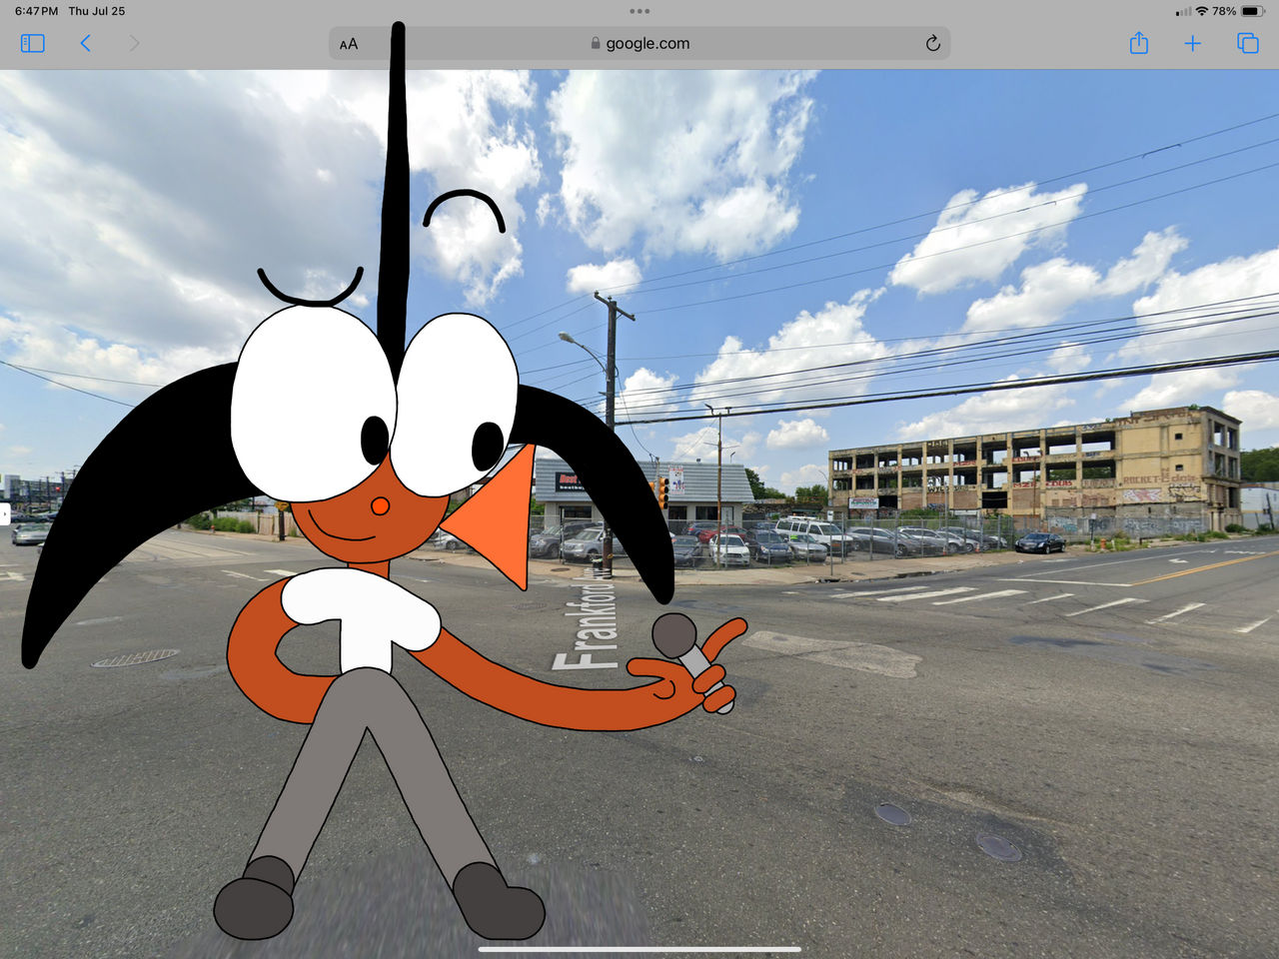
Task: Tap the 6:47 PM clock
Action: (x=36, y=11)
